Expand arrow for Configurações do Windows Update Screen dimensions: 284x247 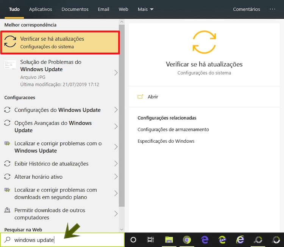pos(116,110)
